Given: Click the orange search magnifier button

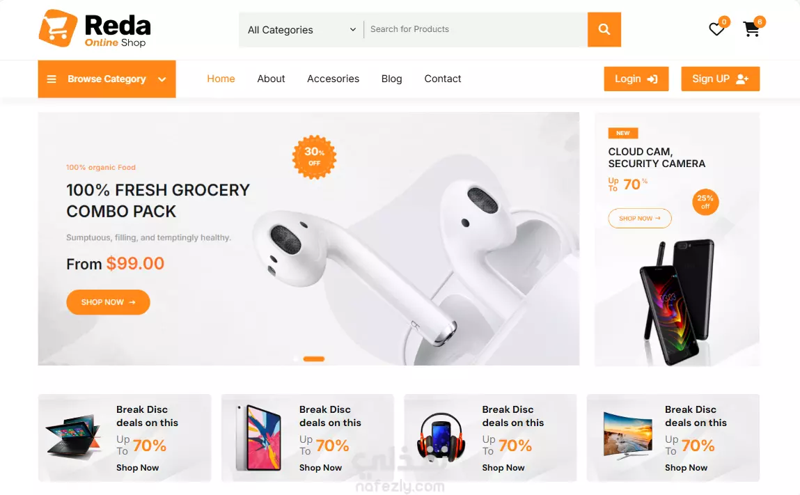Looking at the screenshot, I should pos(604,30).
